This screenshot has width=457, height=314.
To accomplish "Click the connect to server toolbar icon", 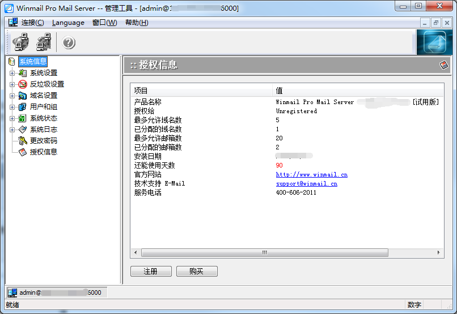I will 20,42.
